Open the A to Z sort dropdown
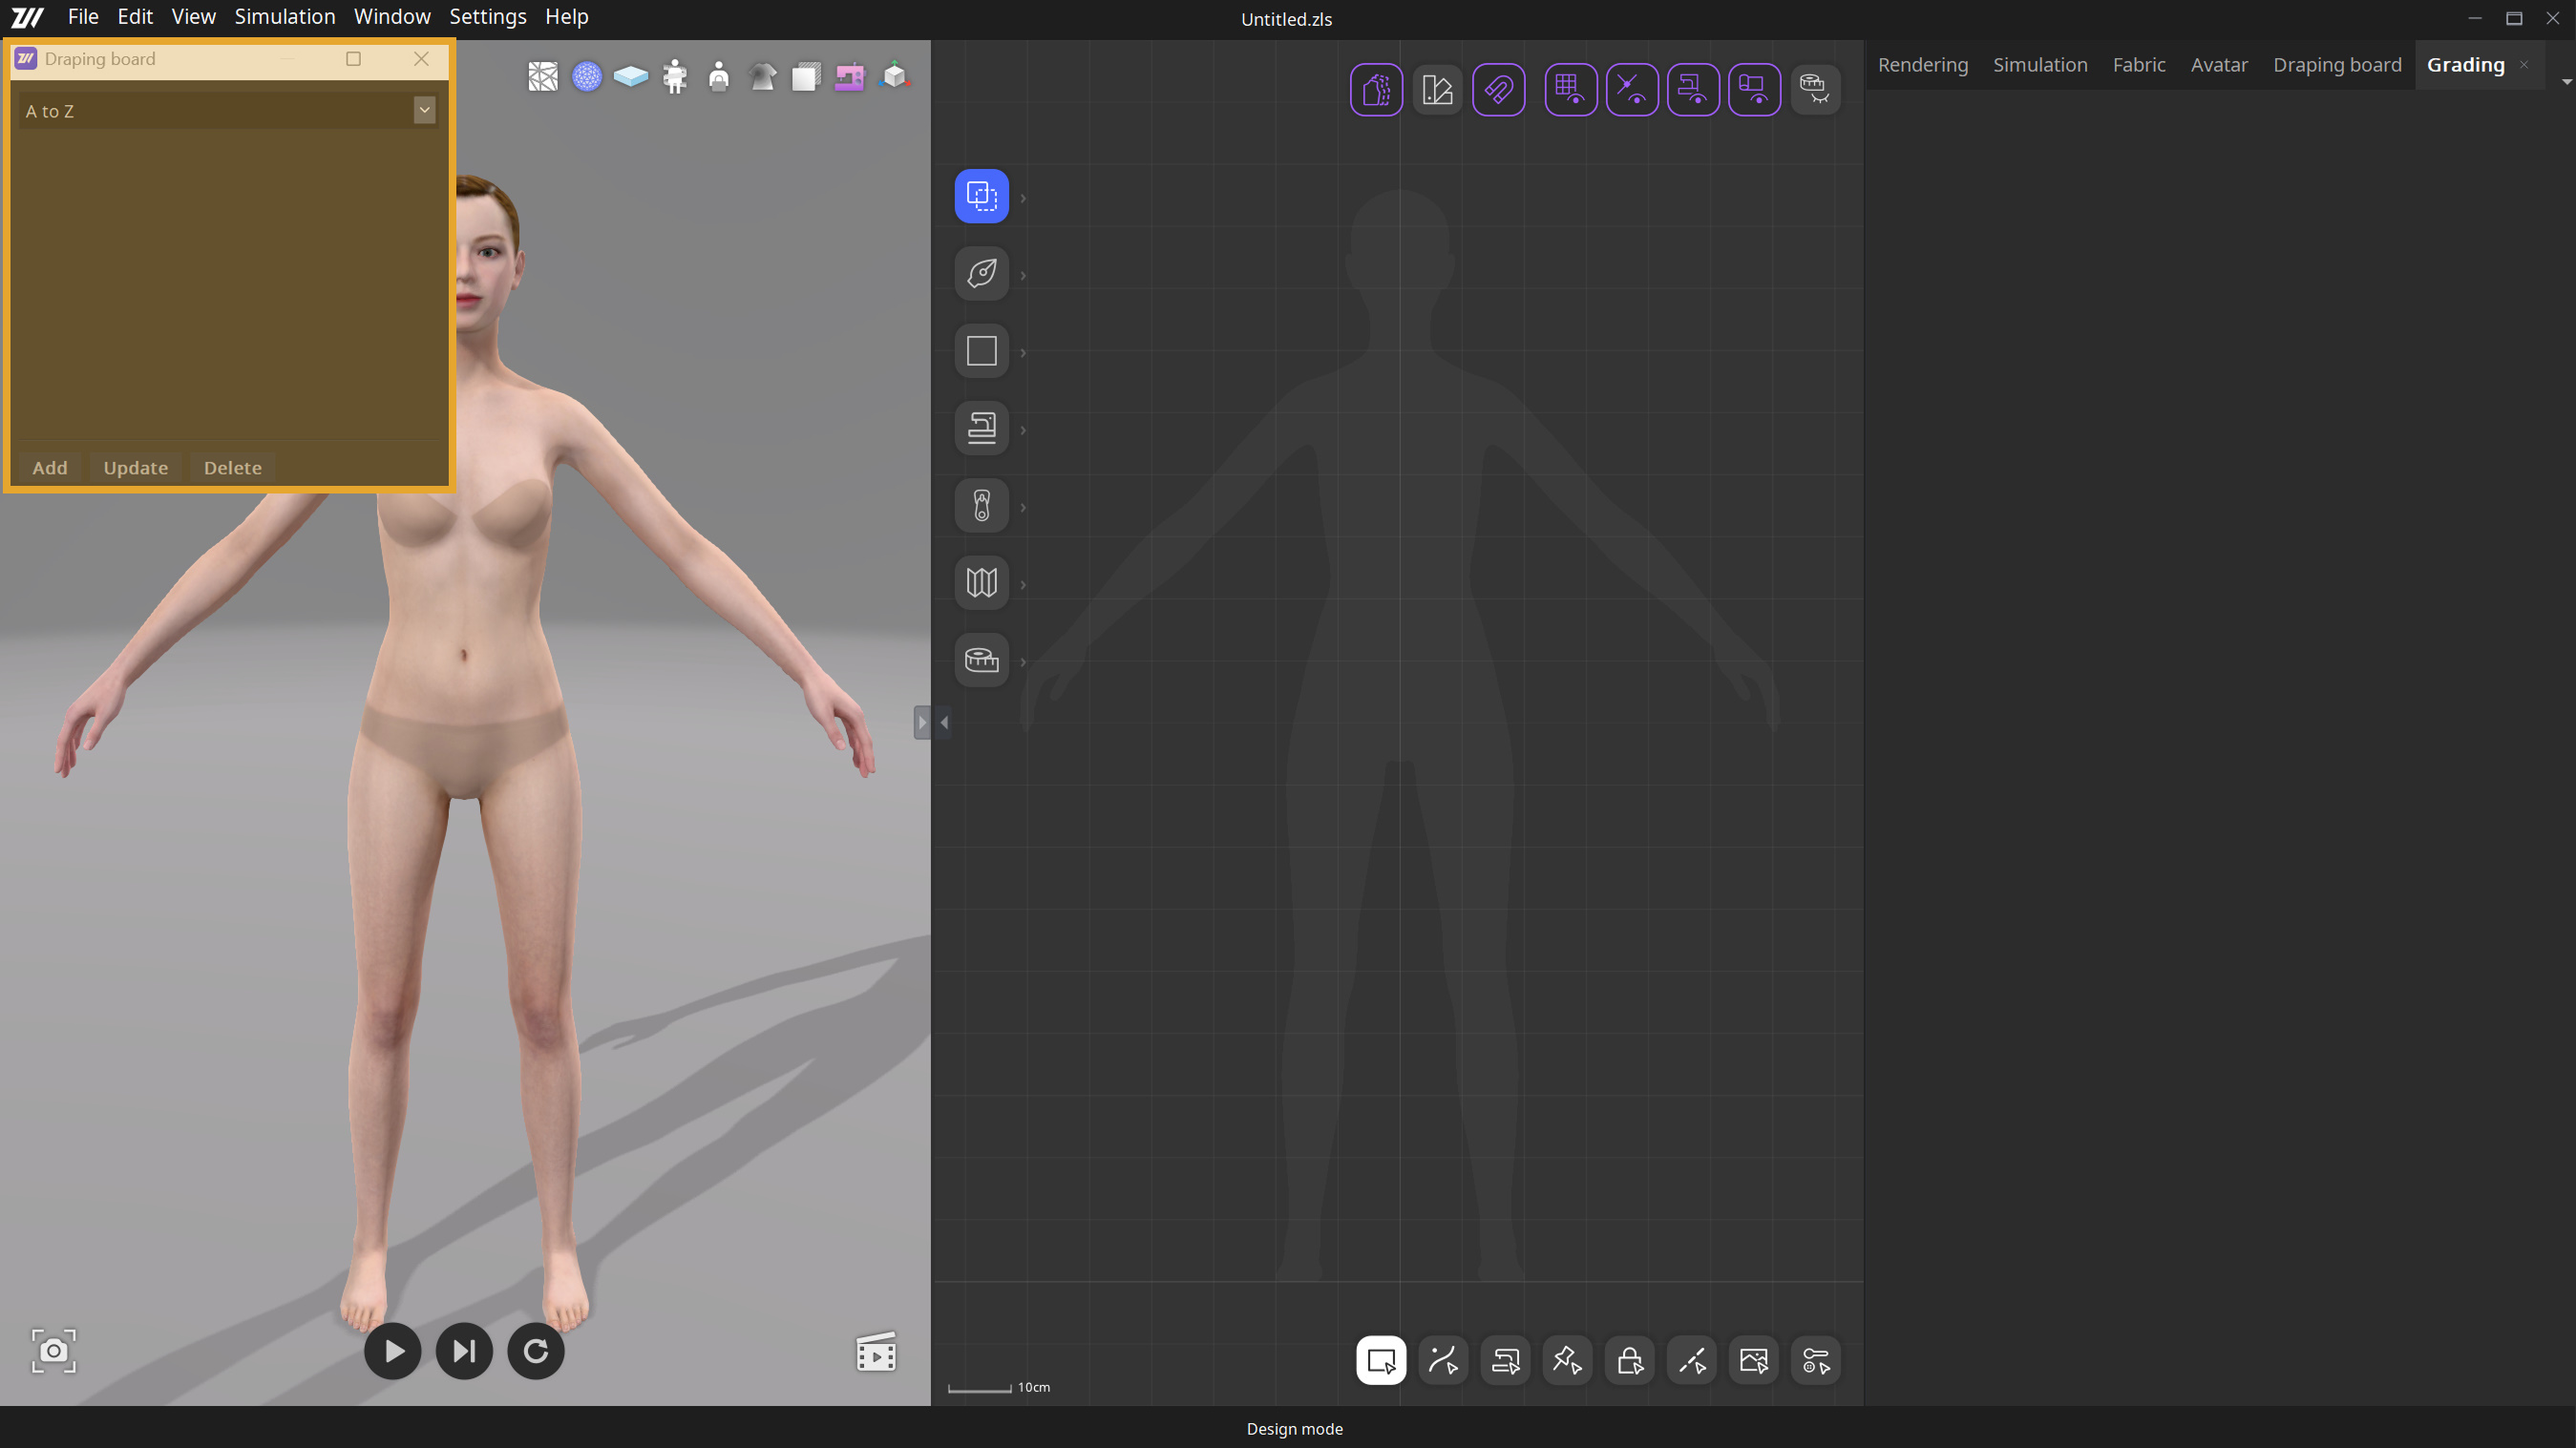Screen dimensions: 2576x1448 (424, 110)
